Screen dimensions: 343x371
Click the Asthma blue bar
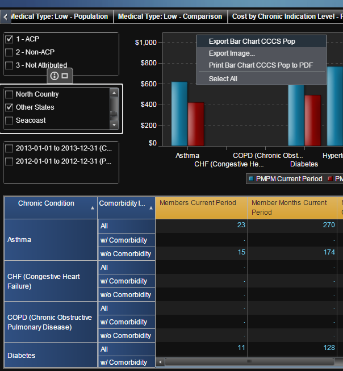coord(179,114)
